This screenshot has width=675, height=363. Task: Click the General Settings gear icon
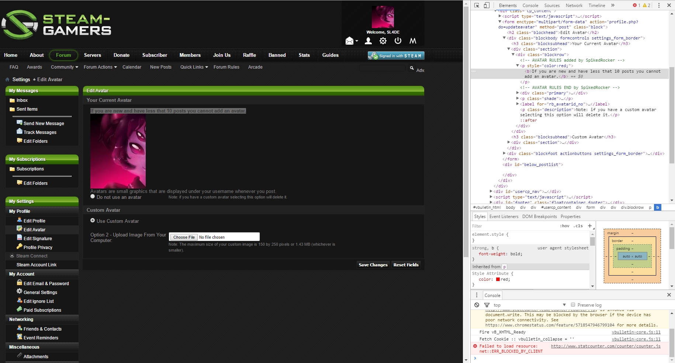pyautogui.click(x=20, y=291)
